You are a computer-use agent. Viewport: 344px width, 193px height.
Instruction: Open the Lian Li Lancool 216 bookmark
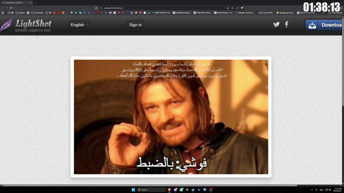[264, 13]
